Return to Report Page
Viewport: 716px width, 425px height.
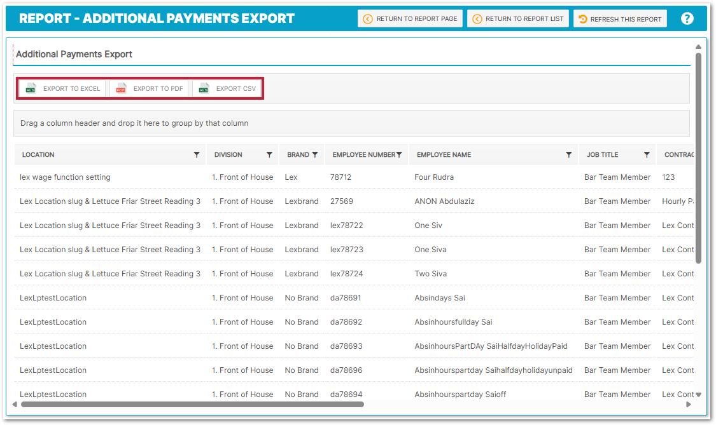pyautogui.click(x=410, y=19)
